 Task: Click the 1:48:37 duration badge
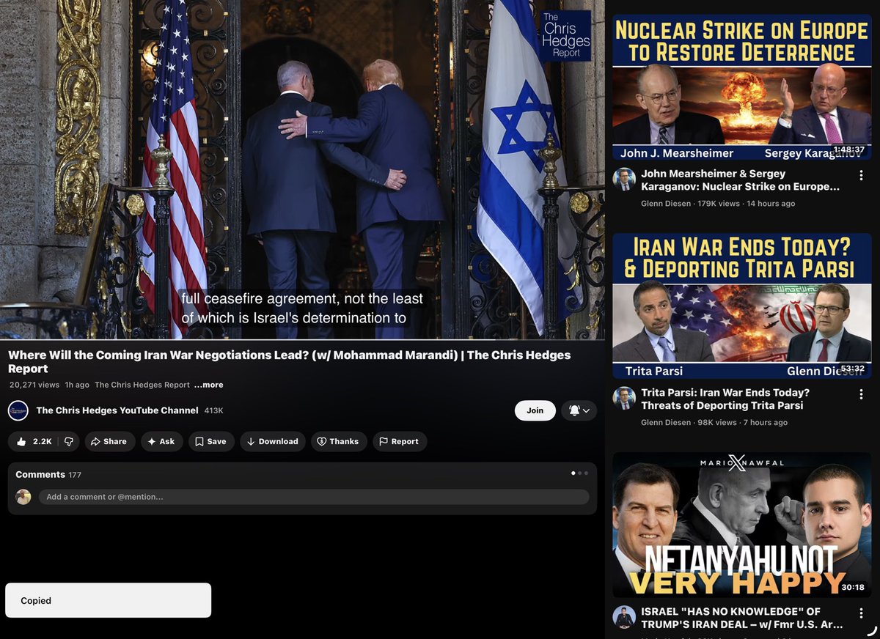click(849, 149)
